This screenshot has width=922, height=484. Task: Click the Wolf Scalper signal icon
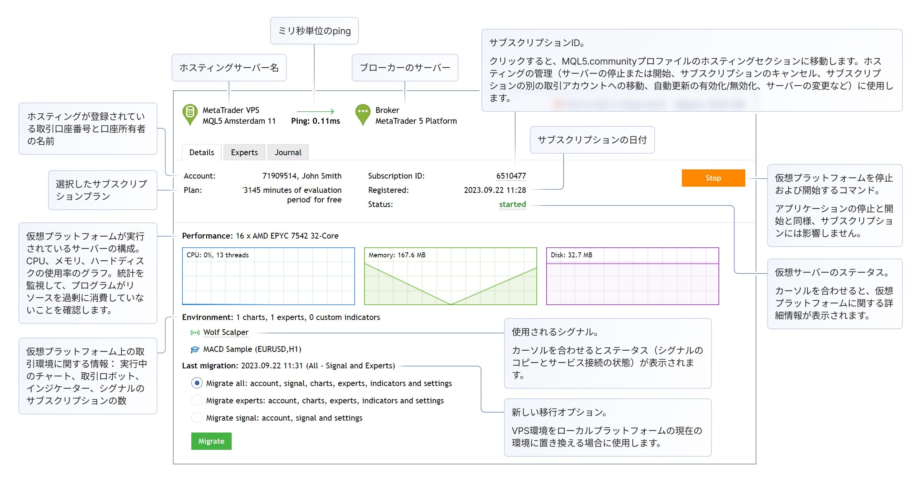click(195, 333)
